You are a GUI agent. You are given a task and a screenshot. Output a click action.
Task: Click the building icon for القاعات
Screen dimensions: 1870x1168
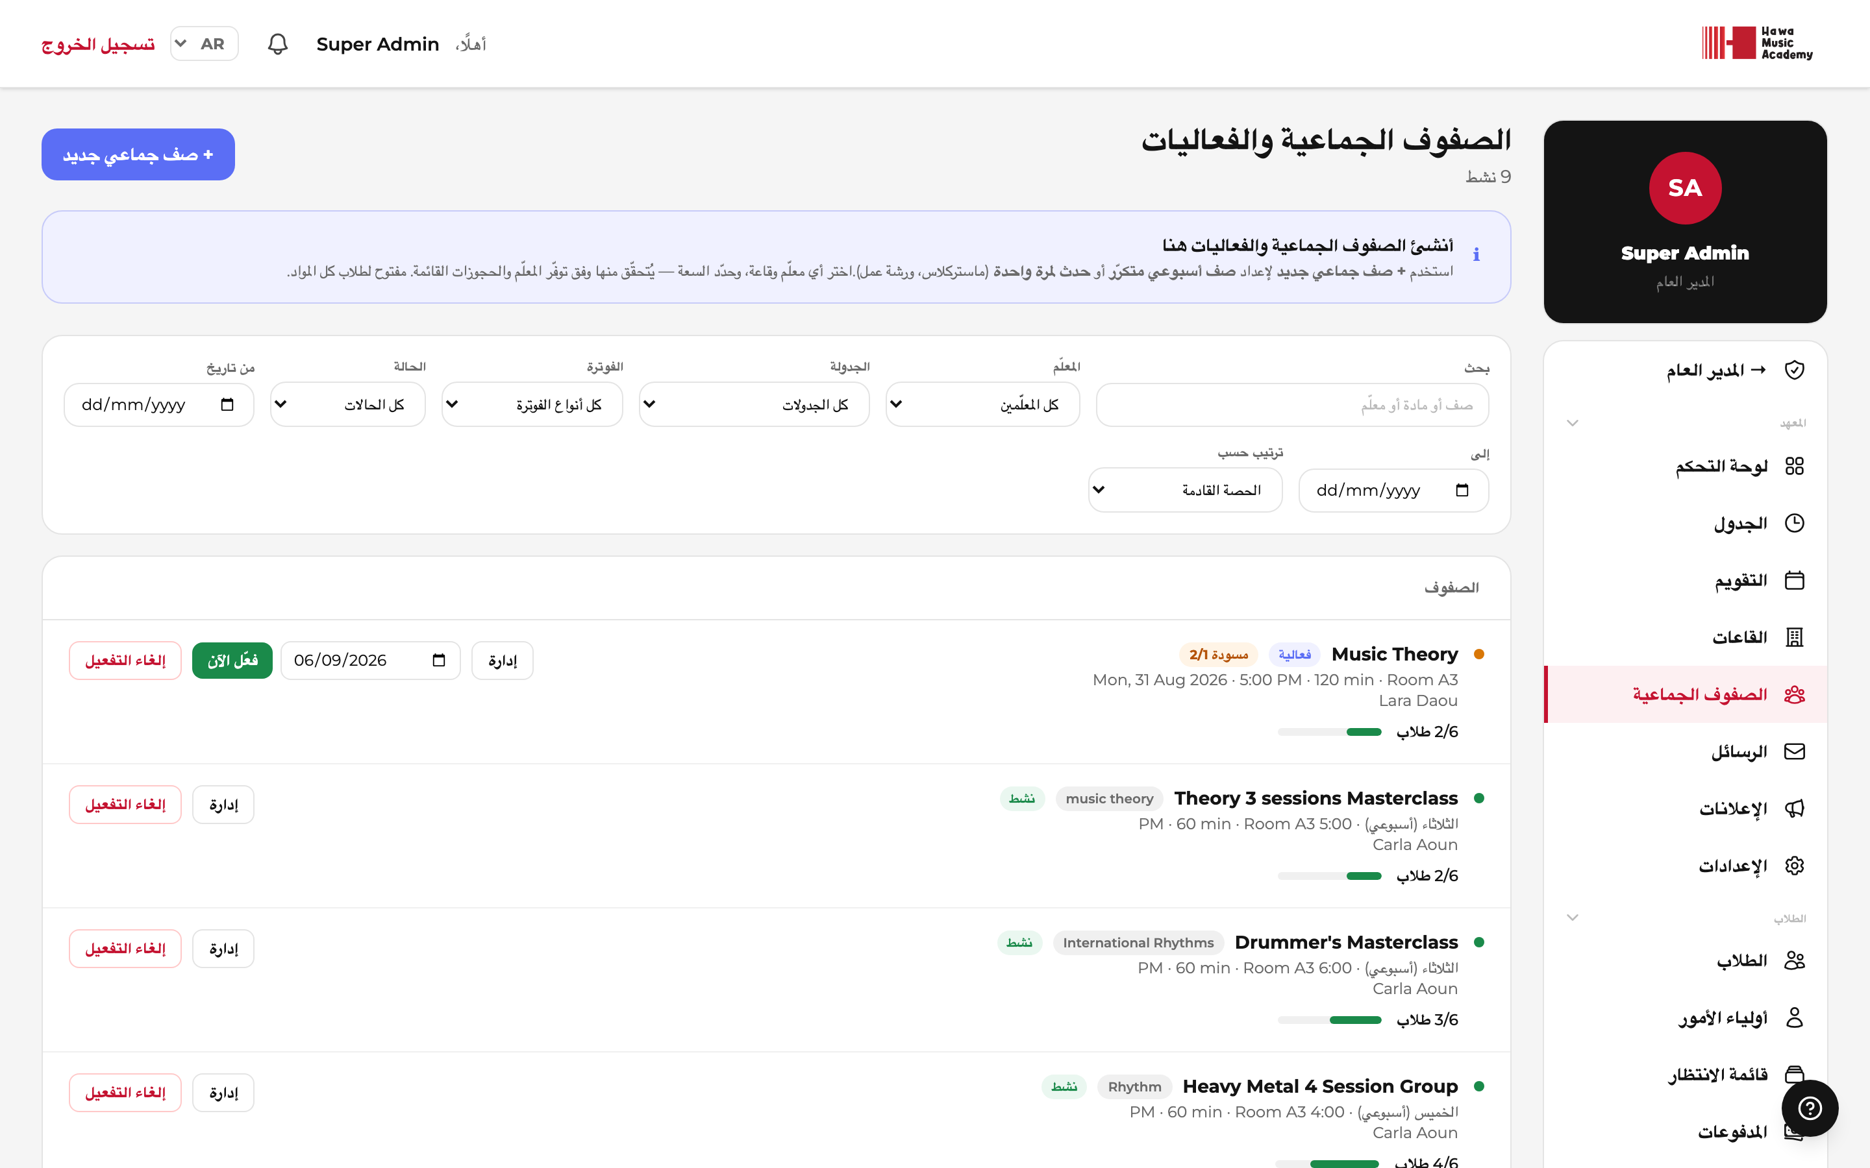tap(1794, 637)
